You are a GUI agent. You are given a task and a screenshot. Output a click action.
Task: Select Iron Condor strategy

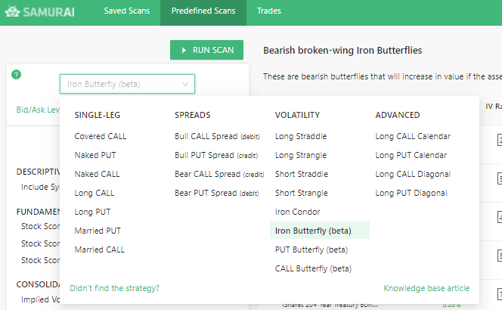pyautogui.click(x=298, y=212)
